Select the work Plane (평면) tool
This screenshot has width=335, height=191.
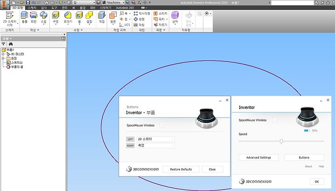tap(113, 18)
